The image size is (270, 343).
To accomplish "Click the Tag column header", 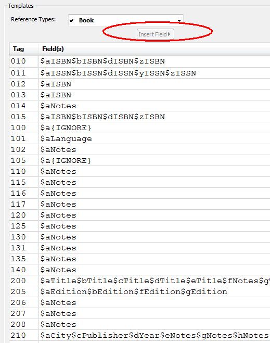I will click(x=18, y=49).
